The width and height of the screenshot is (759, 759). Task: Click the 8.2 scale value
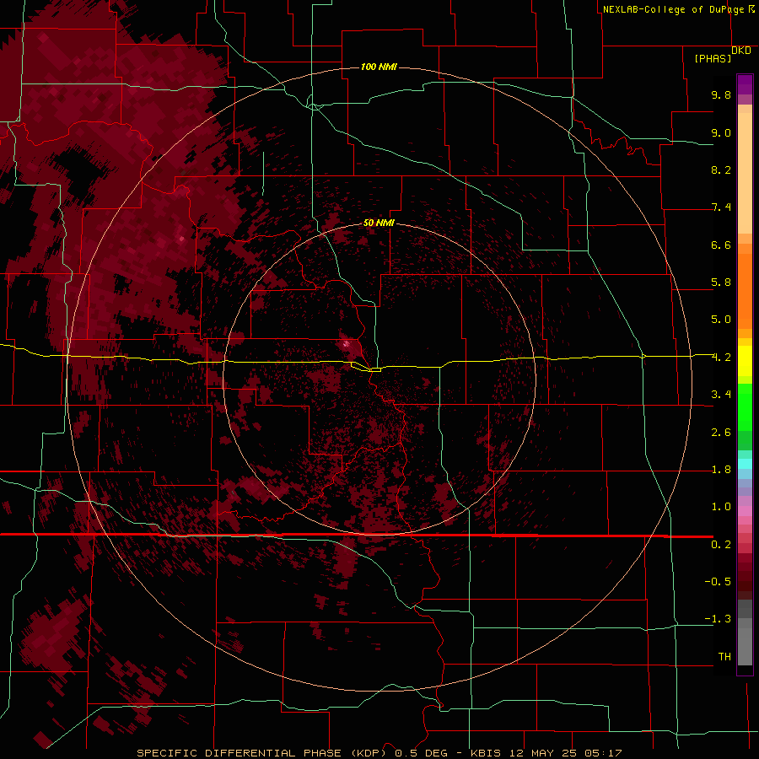721,170
